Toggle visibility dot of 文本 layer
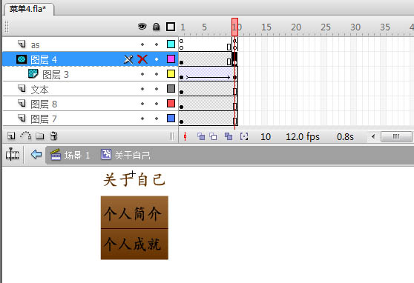Viewport: 414px width, 283px height. (142, 89)
